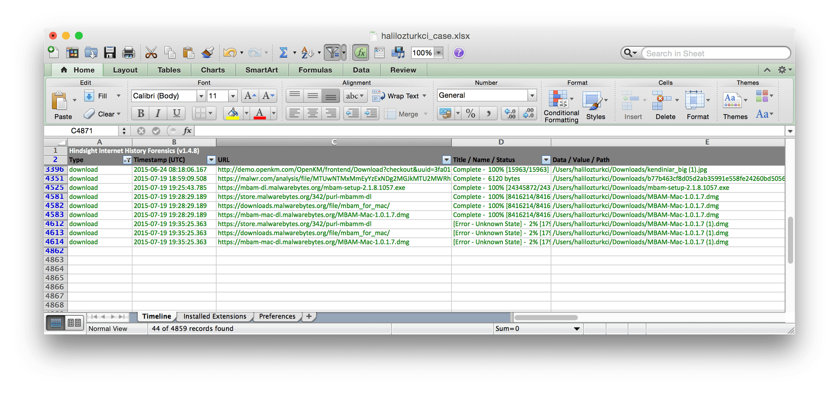Open the Installed Extensions sheet tab

[x=215, y=317]
